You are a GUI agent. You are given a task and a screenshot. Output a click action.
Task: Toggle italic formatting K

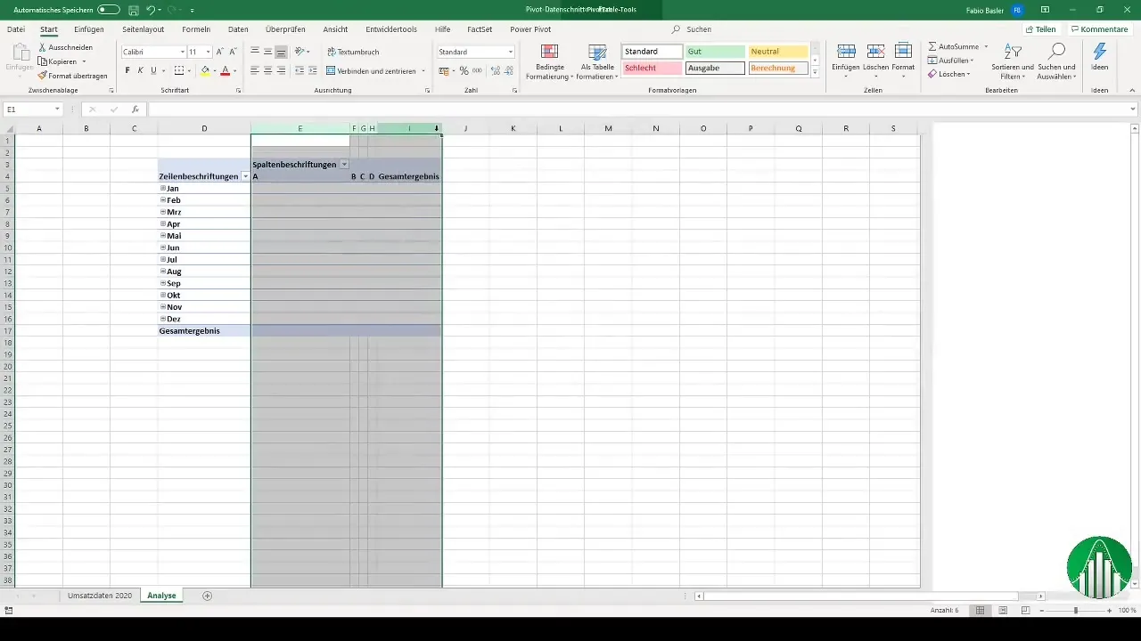click(x=140, y=70)
